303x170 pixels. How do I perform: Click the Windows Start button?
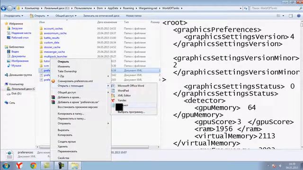coord(6,166)
